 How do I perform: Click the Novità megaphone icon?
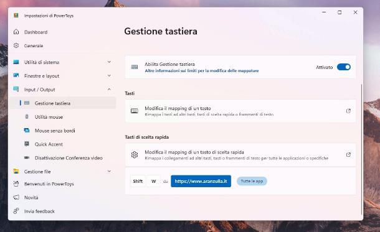pyautogui.click(x=16, y=197)
